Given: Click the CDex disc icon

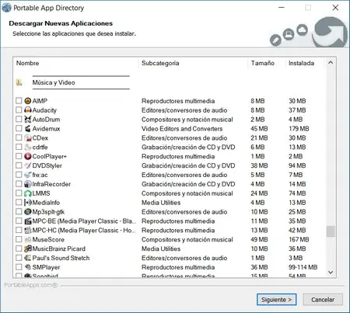Looking at the screenshot, I should pos(28,137).
